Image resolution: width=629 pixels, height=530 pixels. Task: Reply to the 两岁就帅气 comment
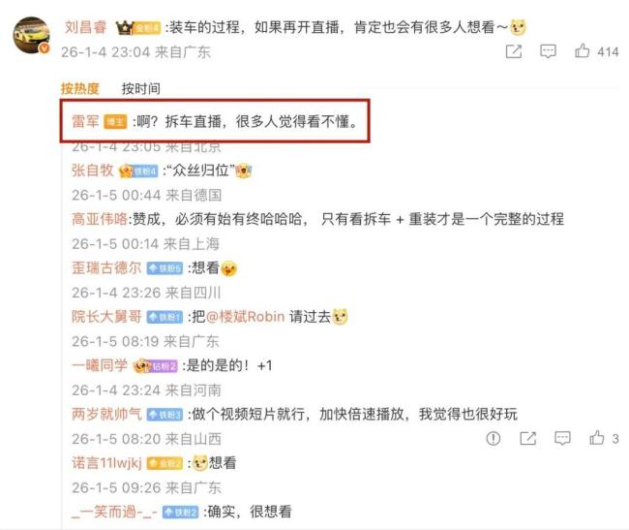562,438
